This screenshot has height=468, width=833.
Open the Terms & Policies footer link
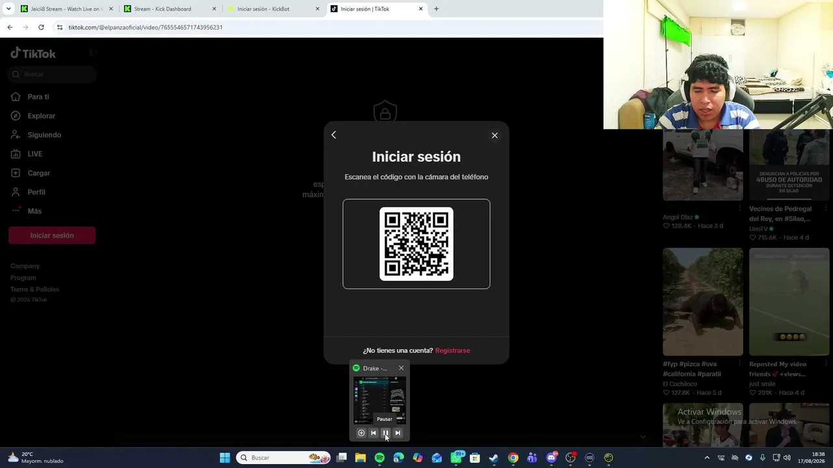[x=34, y=289]
